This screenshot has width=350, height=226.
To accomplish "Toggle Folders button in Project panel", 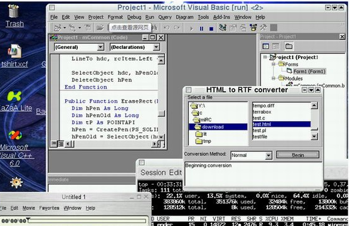I will tap(289, 46).
